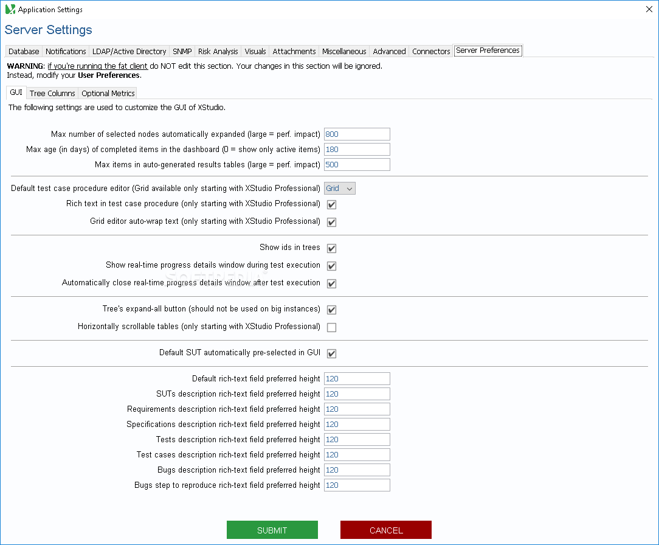The width and height of the screenshot is (659, 545).
Task: Focus the Specifications description height field
Action: pyautogui.click(x=357, y=424)
